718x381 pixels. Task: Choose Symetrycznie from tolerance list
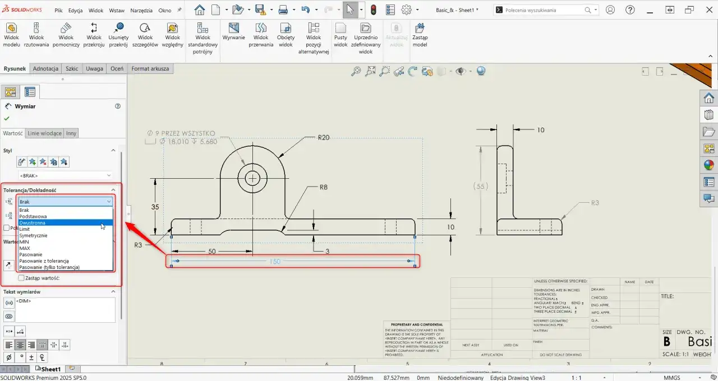(66, 235)
